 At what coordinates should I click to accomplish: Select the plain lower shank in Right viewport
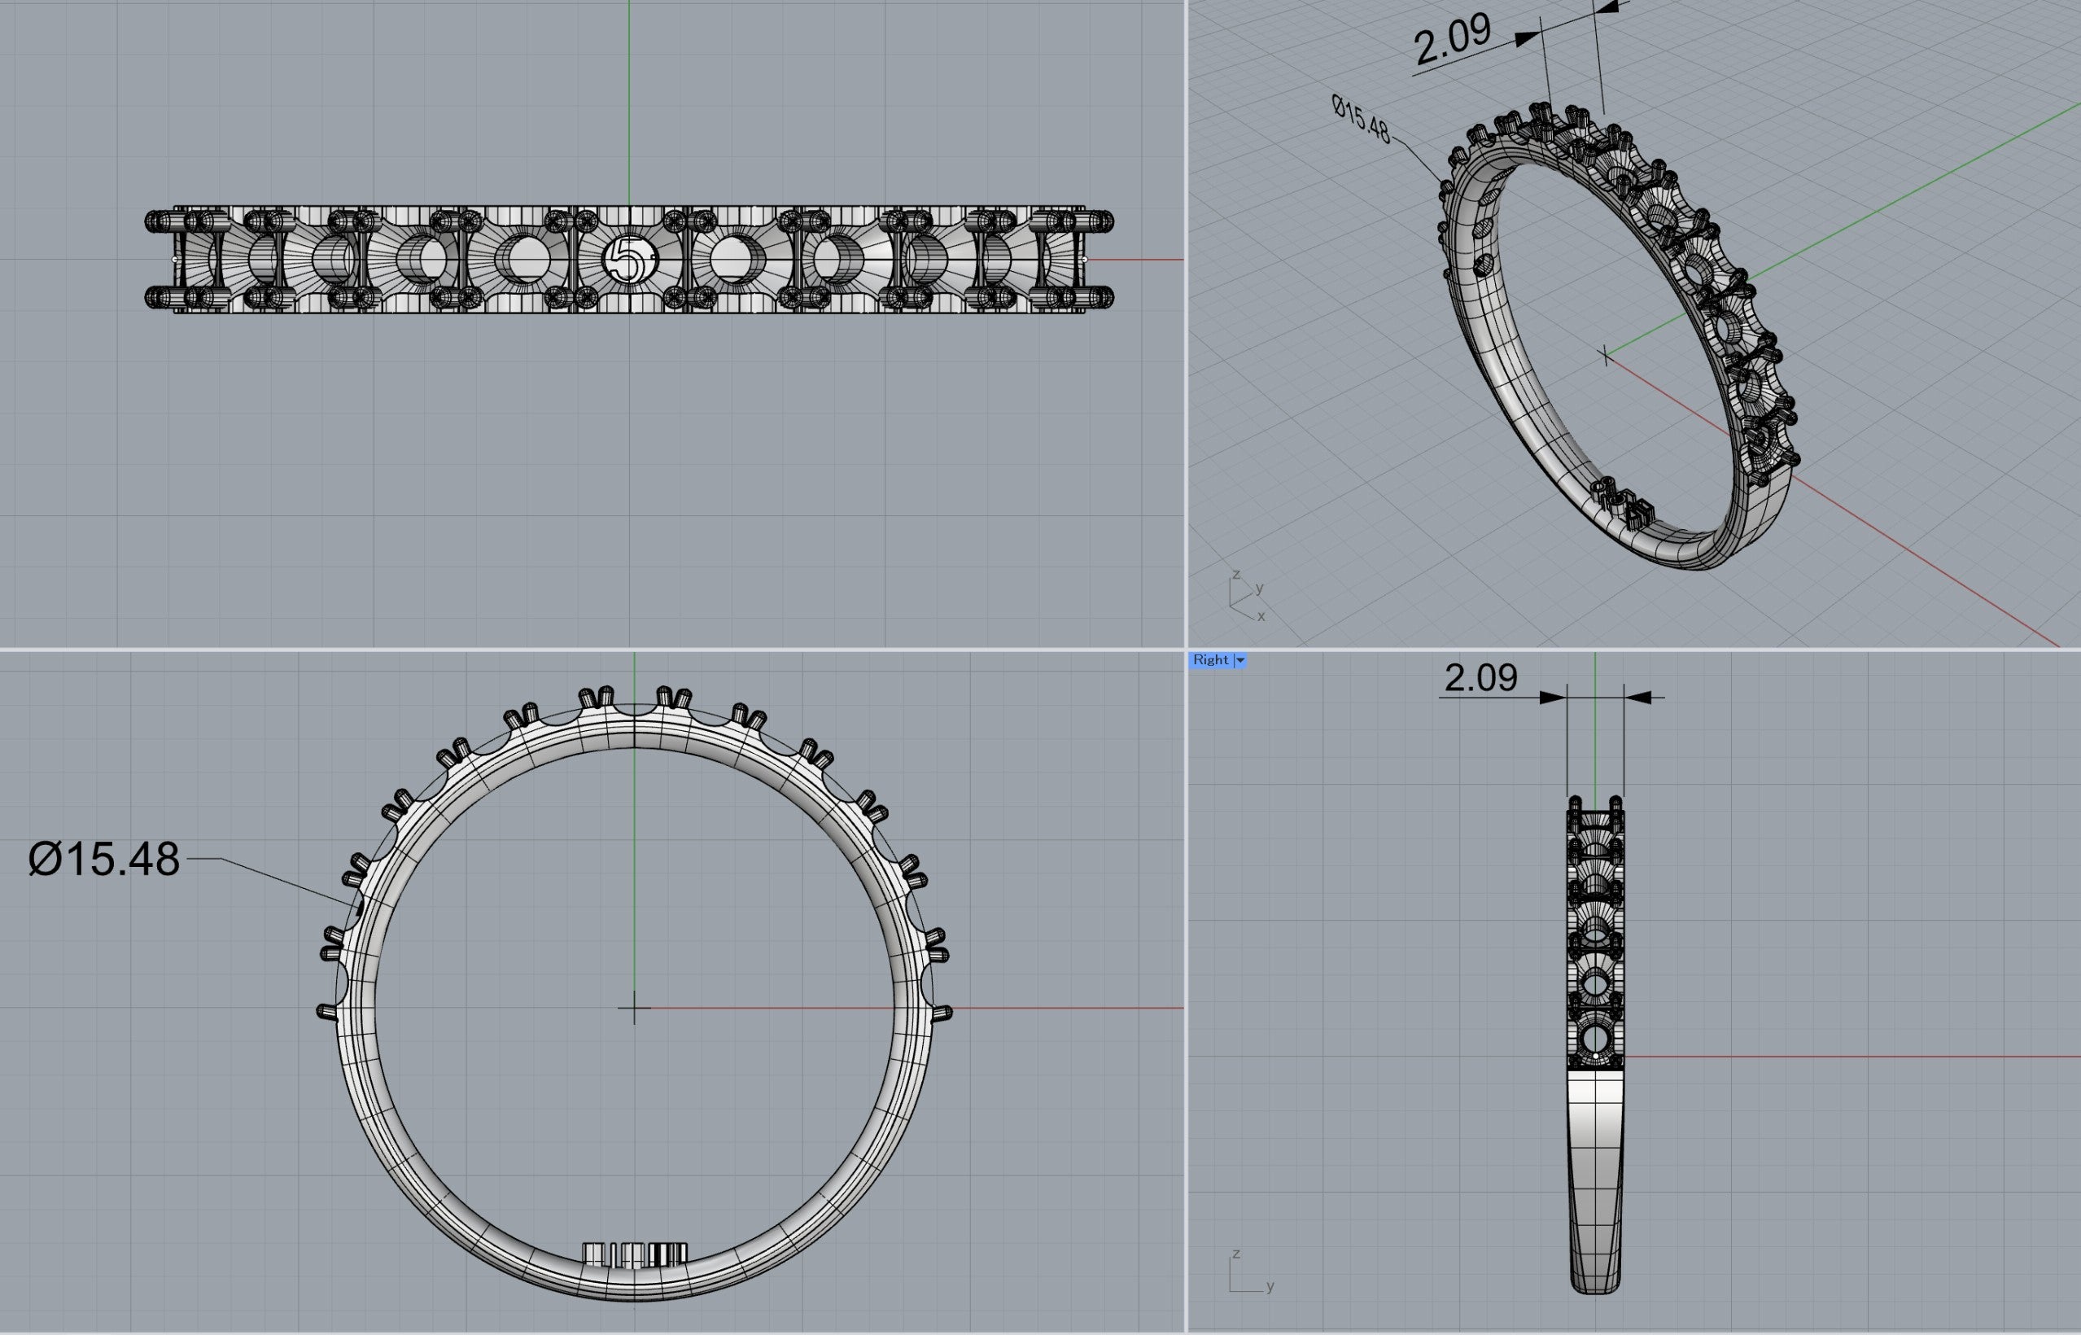pos(1596,1180)
